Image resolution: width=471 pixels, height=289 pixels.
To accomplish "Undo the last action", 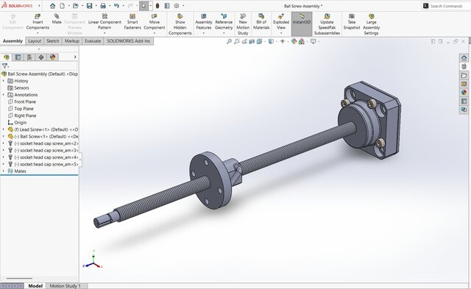I will click(x=116, y=6).
